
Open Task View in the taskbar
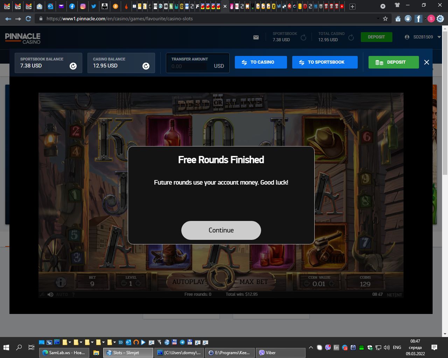pyautogui.click(x=31, y=348)
